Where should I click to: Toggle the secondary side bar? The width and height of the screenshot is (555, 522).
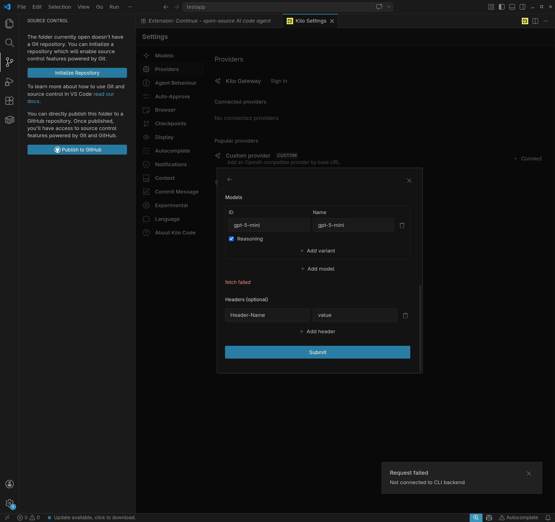523,7
